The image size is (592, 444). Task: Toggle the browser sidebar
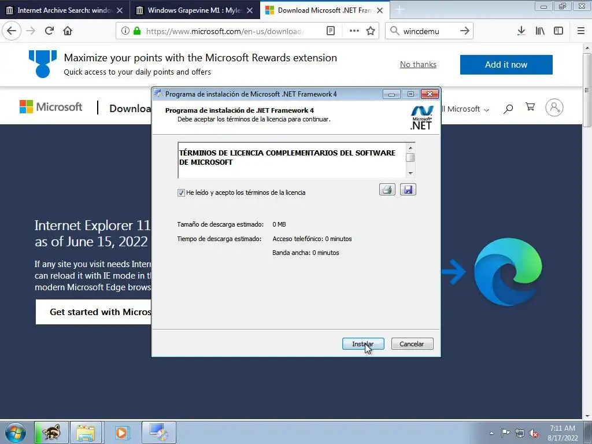pyautogui.click(x=558, y=31)
